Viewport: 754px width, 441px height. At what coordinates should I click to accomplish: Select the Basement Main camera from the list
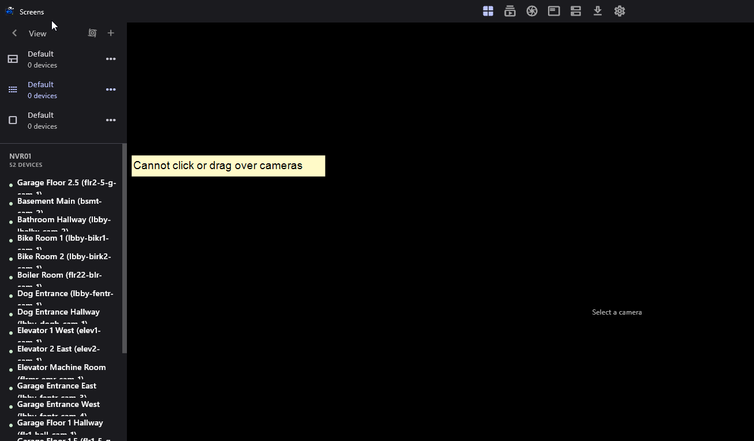[x=59, y=201]
